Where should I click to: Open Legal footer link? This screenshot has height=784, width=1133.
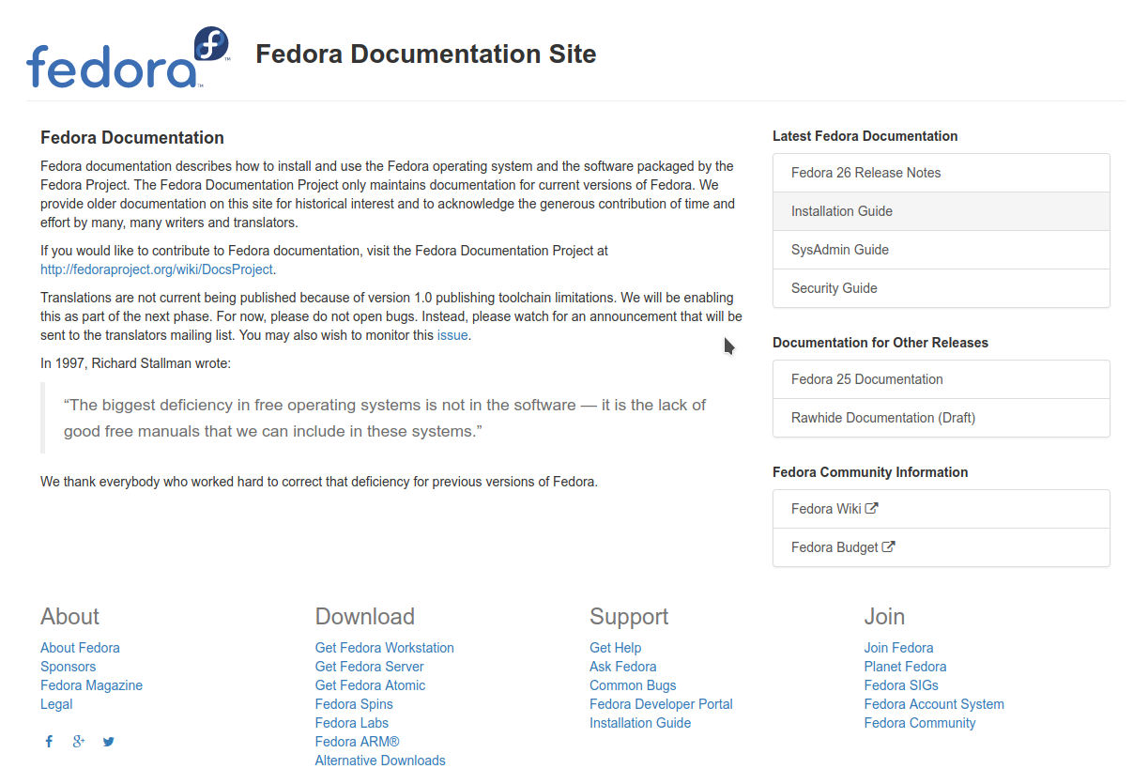[x=56, y=704]
